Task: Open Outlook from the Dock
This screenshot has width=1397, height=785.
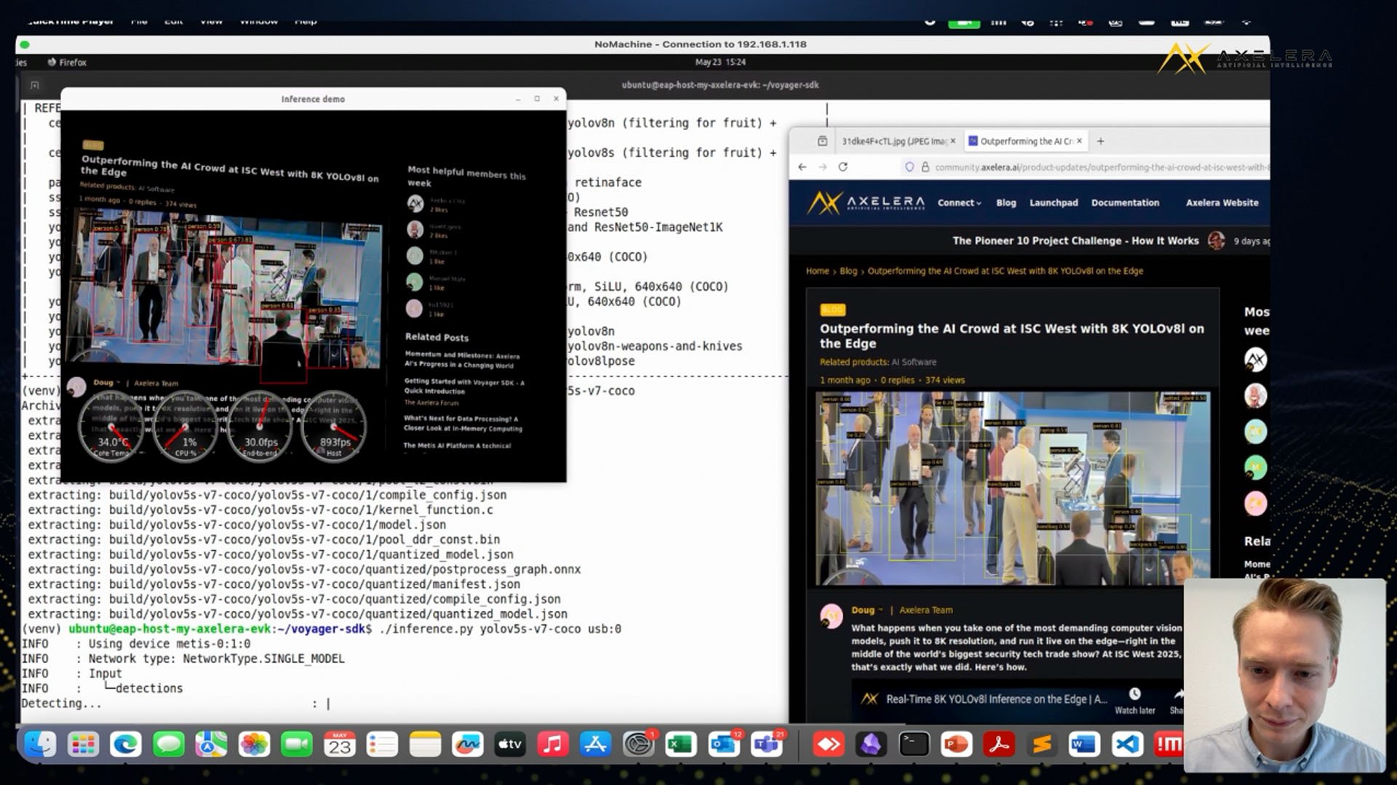Action: tap(724, 744)
